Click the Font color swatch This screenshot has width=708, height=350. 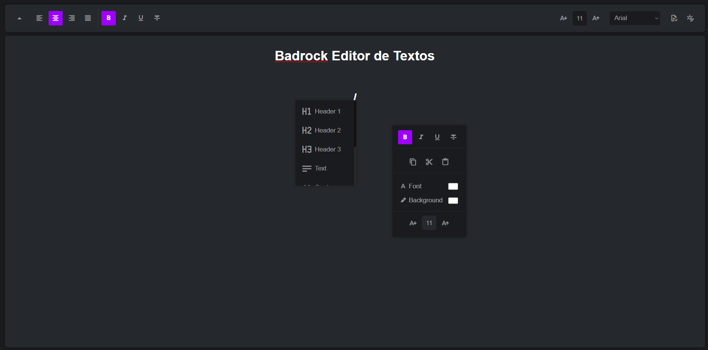tap(453, 186)
